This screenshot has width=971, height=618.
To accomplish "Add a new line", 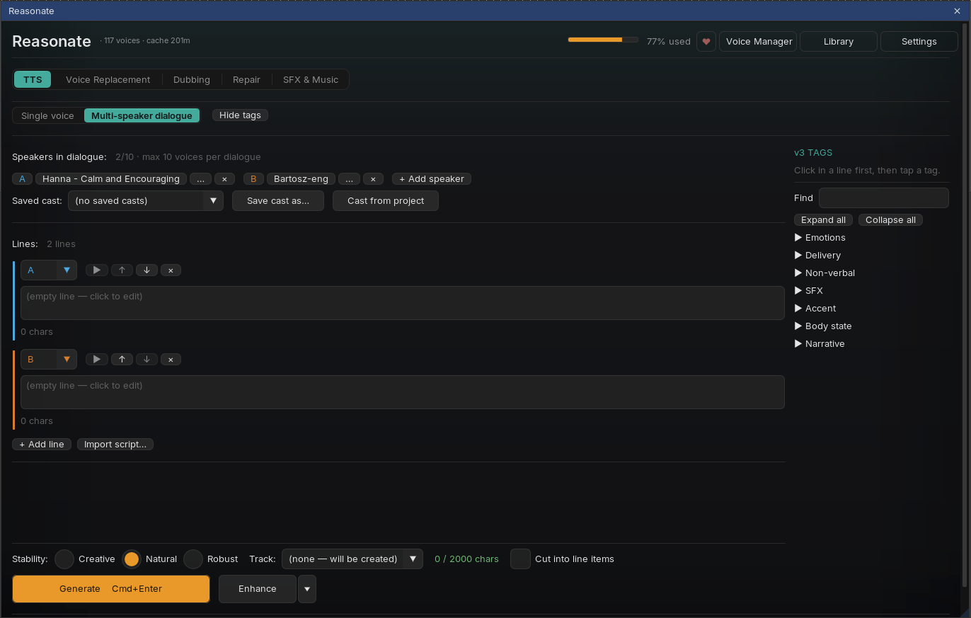I will 42,445.
